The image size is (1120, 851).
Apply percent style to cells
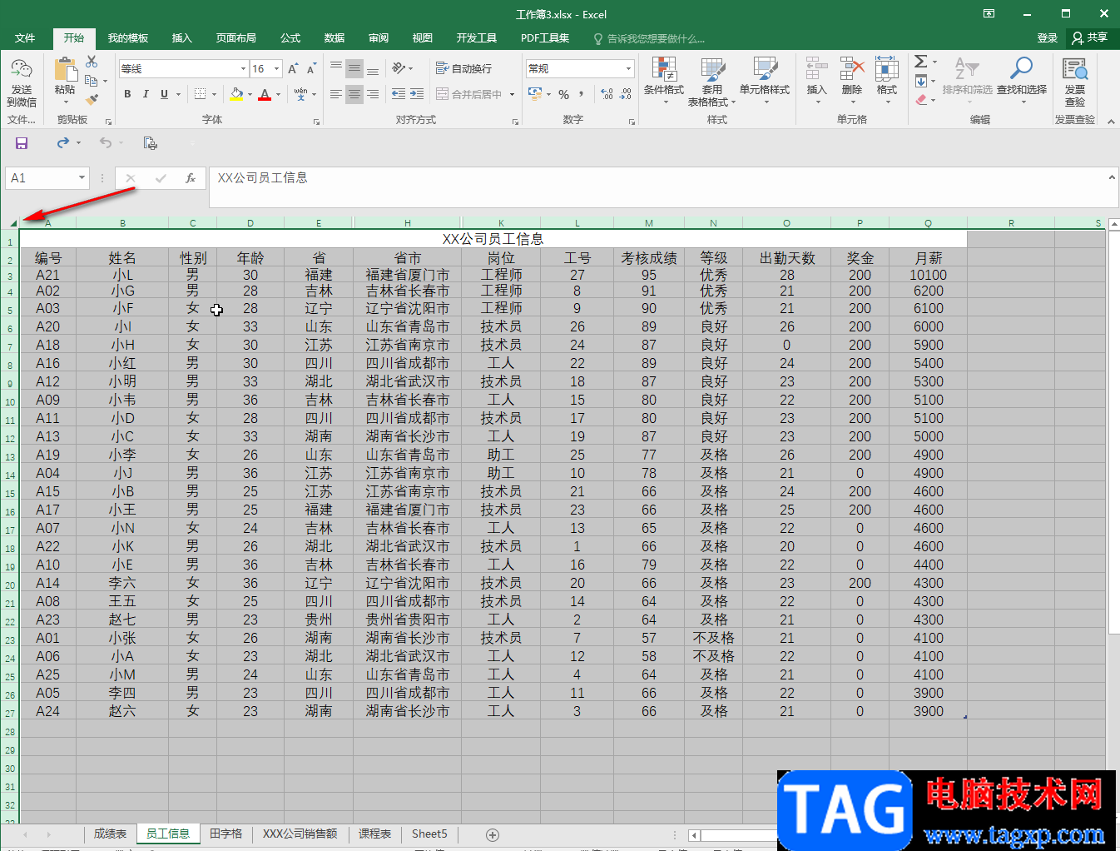click(564, 94)
